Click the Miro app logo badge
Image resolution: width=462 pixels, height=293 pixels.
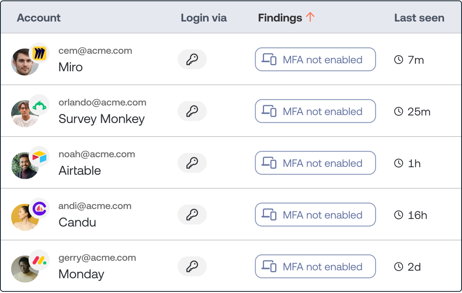39,53
